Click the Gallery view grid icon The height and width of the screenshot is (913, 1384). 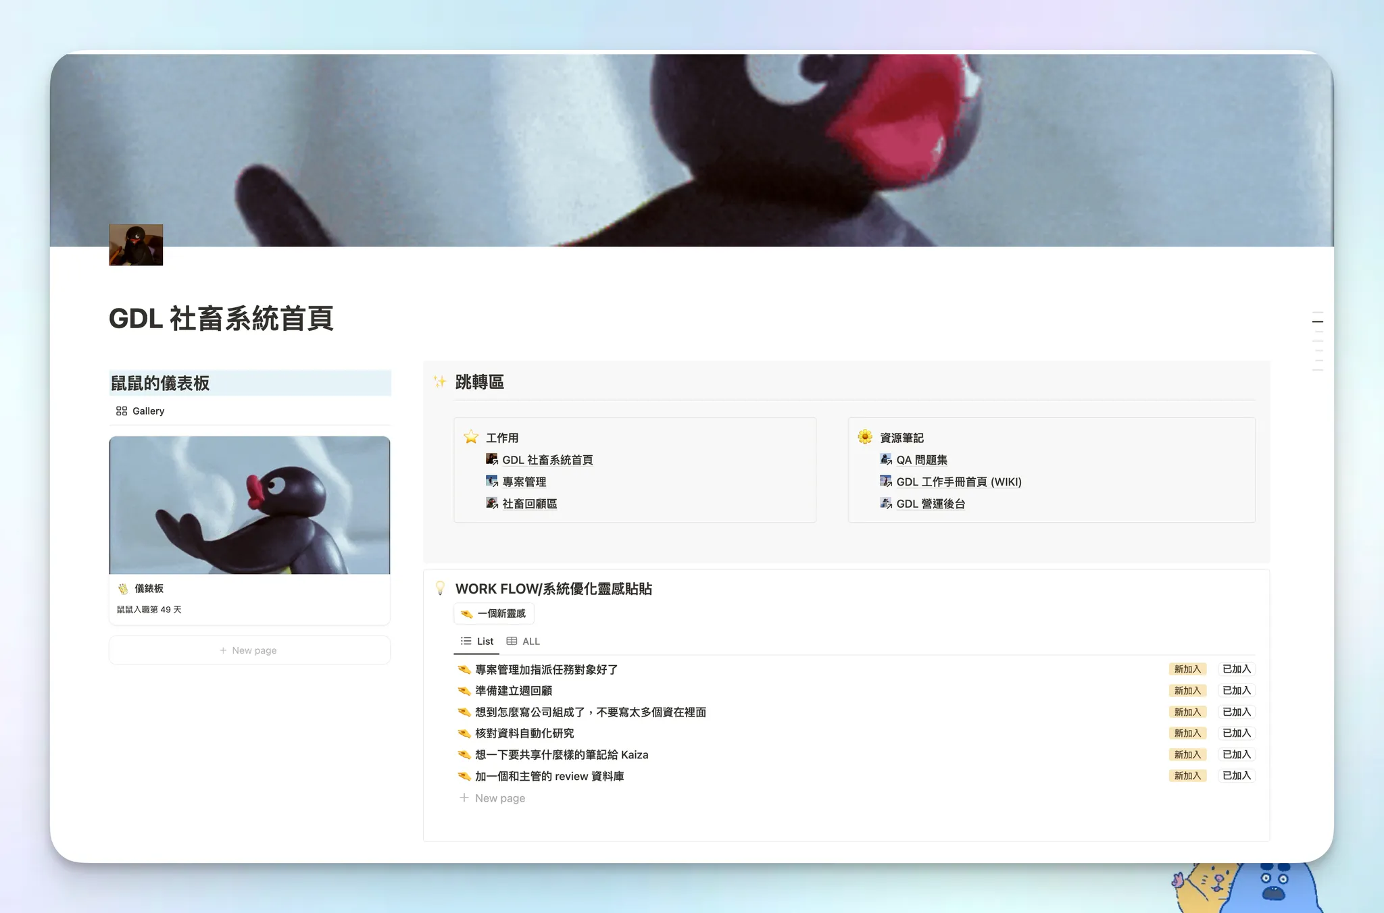[122, 411]
